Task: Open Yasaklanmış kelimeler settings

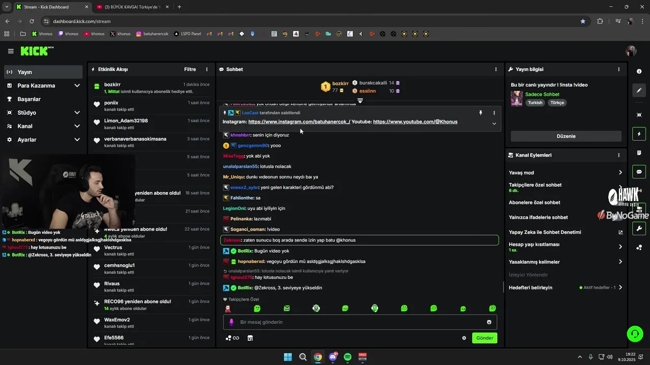Action: 566,262
